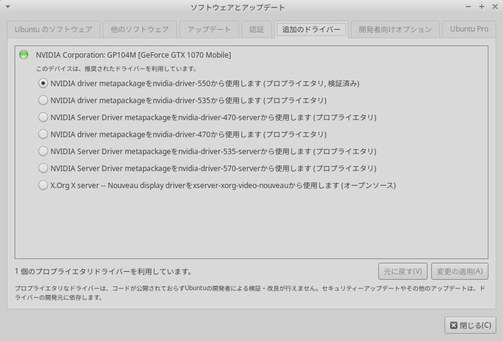Switch to the Ubuntu Pro tab
This screenshot has height=341, width=503.
[x=469, y=29]
